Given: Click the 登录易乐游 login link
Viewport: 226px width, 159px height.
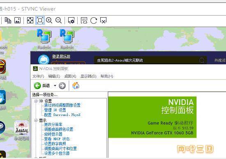Looking at the screenshot, I should 61,57.
